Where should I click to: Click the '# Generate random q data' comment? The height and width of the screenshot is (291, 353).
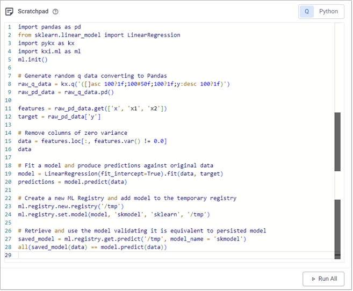click(x=92, y=76)
